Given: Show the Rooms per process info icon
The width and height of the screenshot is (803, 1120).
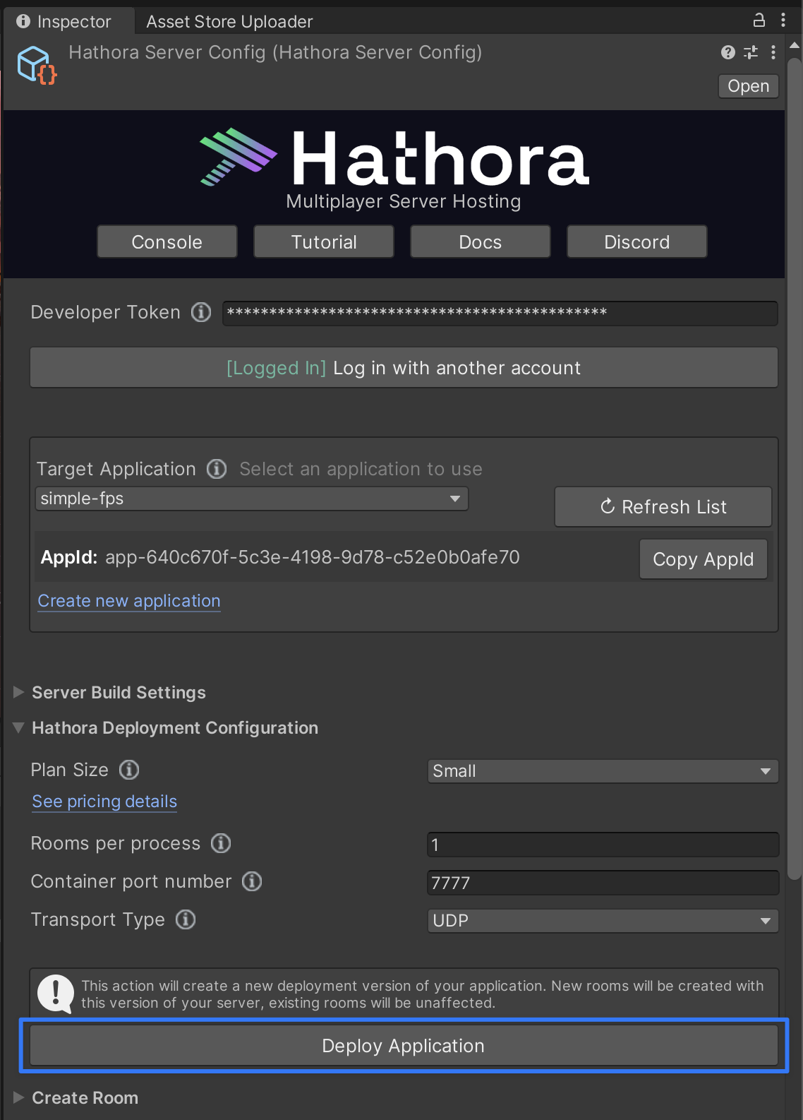Looking at the screenshot, I should (x=221, y=843).
